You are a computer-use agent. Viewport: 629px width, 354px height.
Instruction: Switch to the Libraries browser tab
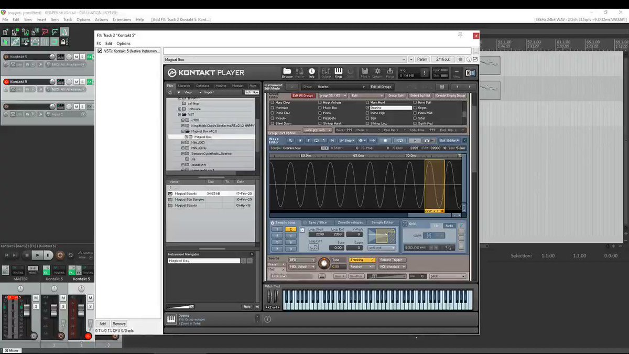[x=185, y=85]
